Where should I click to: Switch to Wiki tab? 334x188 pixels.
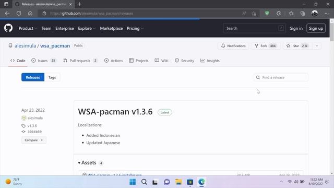pos(161,61)
